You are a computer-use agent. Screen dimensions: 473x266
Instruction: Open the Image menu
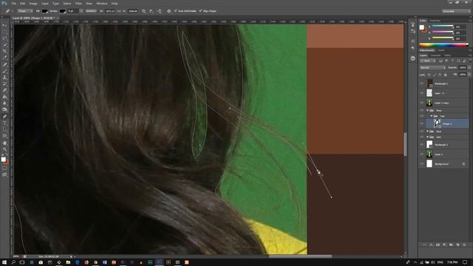[33, 3]
